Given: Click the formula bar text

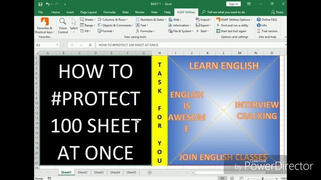Looking at the screenshot, I should (x=128, y=45).
